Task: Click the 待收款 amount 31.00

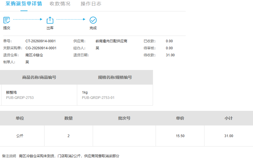Action: click(x=170, y=55)
